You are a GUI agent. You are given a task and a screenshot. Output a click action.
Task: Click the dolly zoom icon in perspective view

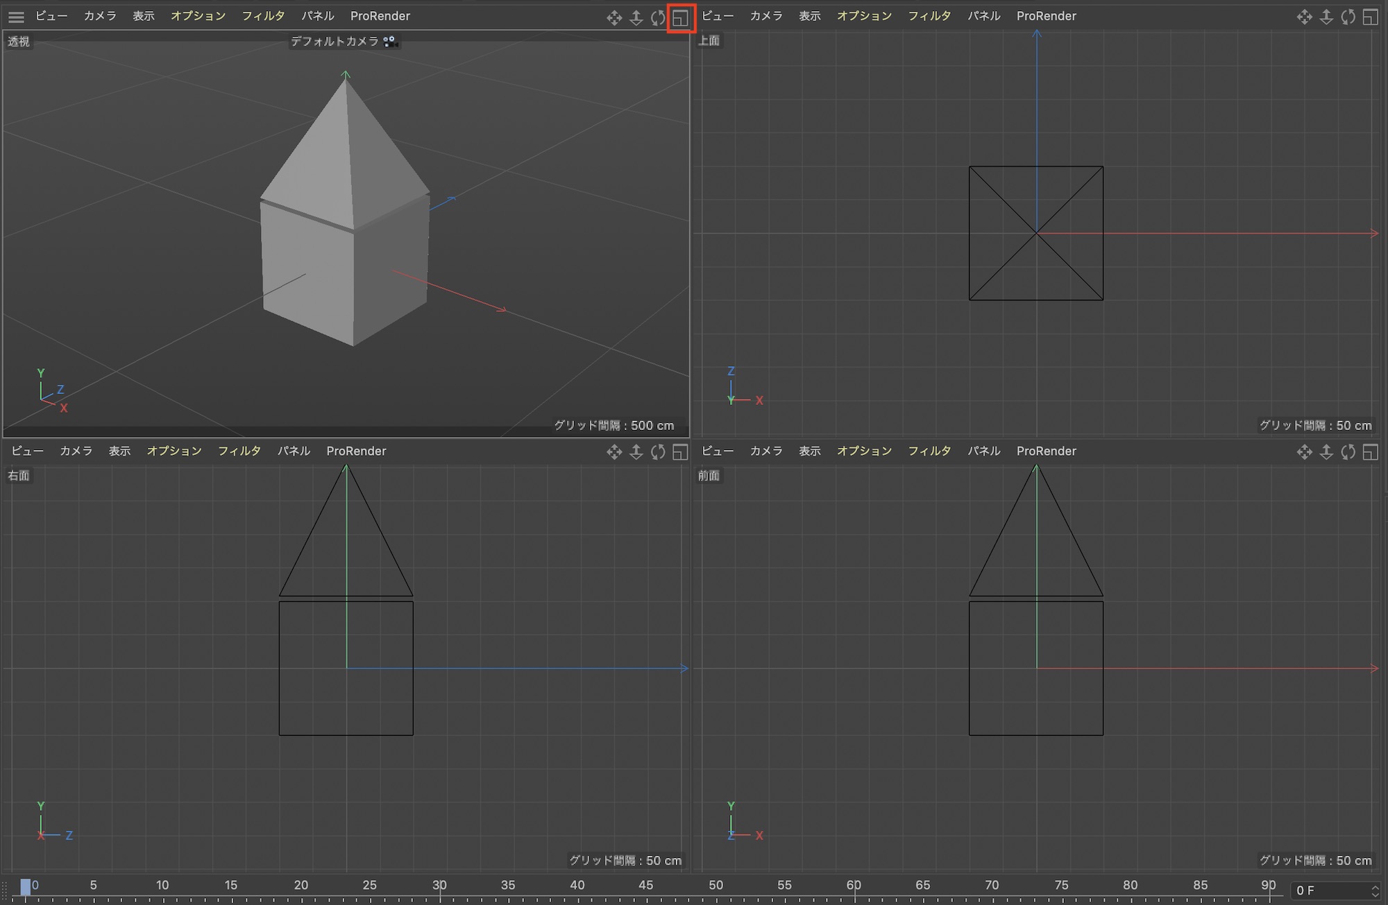pyautogui.click(x=636, y=17)
